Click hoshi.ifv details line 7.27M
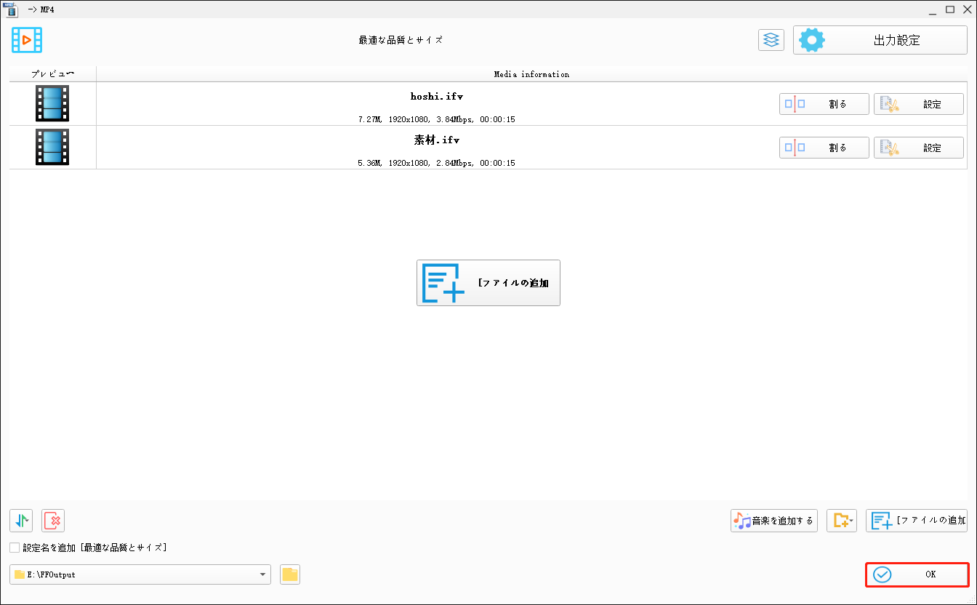 tap(437, 119)
